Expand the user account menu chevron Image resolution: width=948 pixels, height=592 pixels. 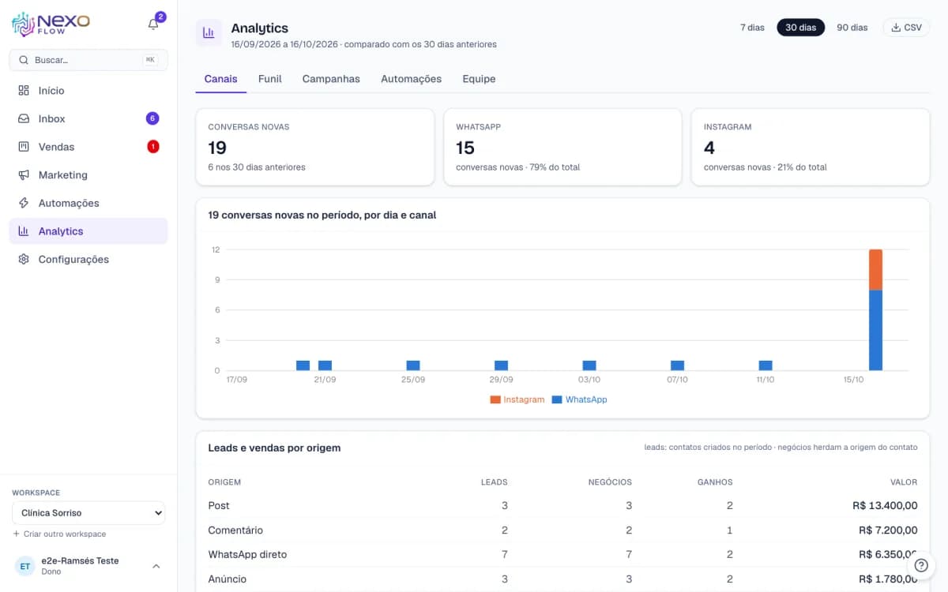(x=156, y=566)
